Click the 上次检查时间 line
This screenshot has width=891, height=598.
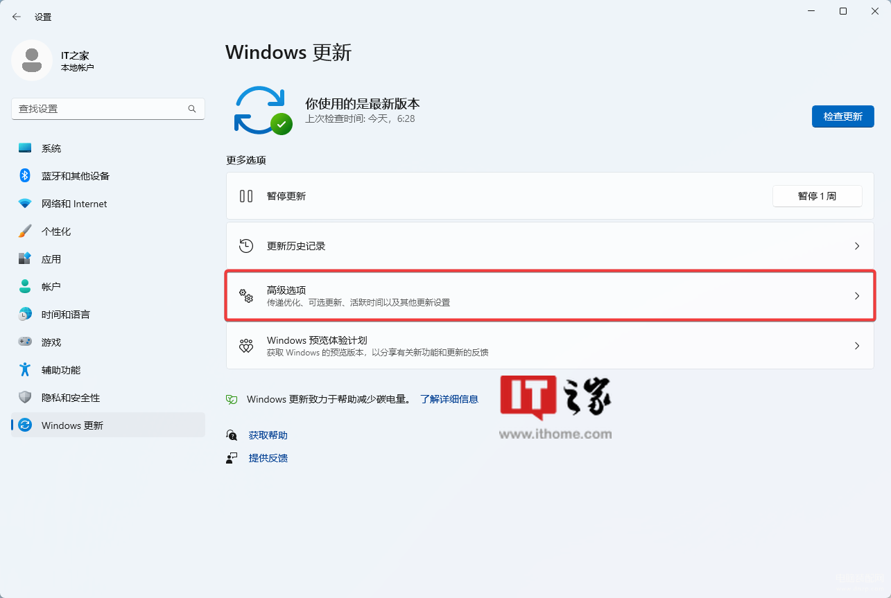coord(360,119)
